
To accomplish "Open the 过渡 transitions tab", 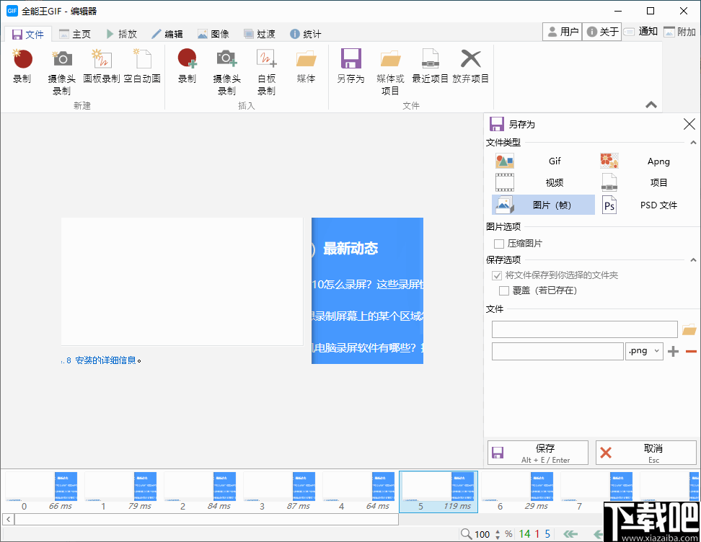I will (259, 33).
